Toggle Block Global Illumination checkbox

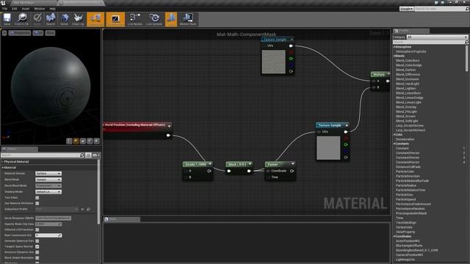[37, 257]
